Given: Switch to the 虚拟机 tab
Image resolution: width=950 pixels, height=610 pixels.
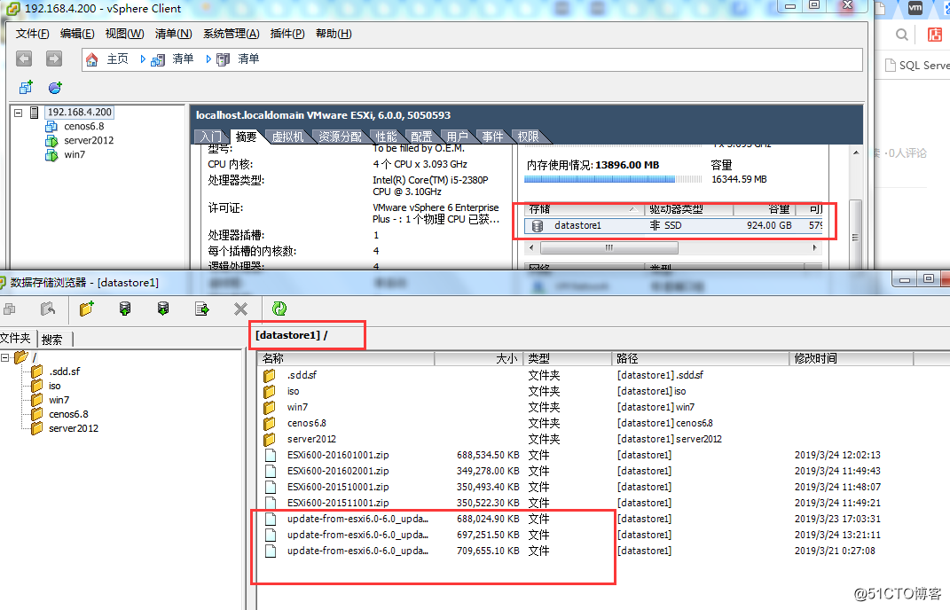Looking at the screenshot, I should pos(287,137).
